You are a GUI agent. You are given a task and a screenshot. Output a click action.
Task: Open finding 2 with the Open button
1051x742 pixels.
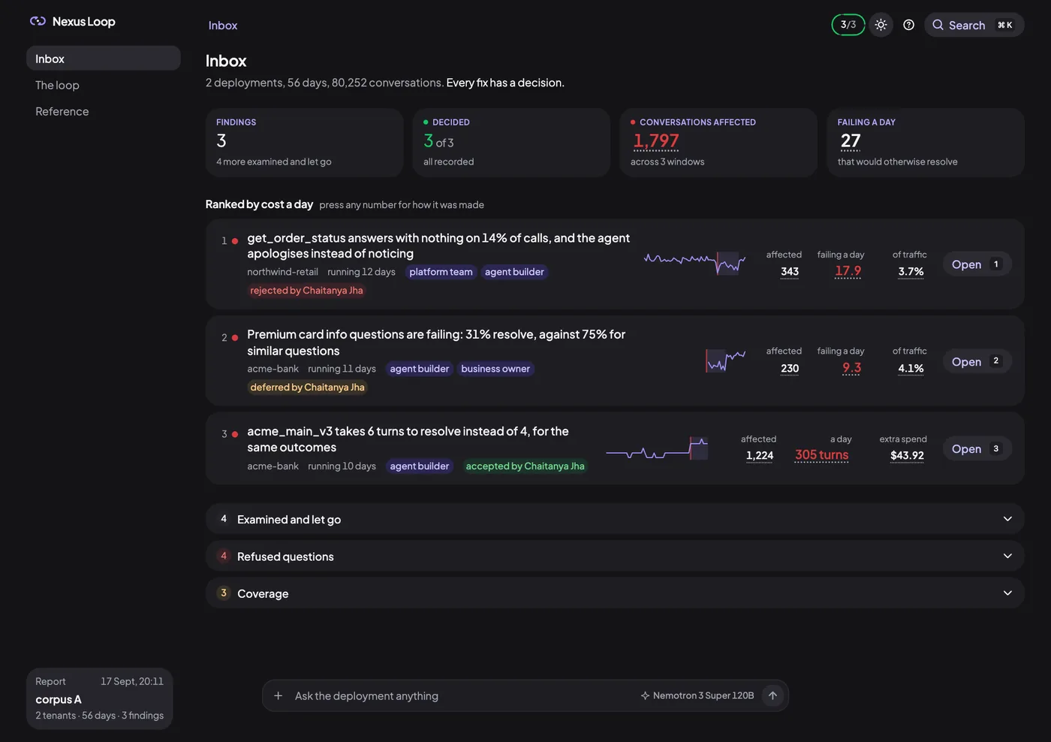(x=977, y=361)
